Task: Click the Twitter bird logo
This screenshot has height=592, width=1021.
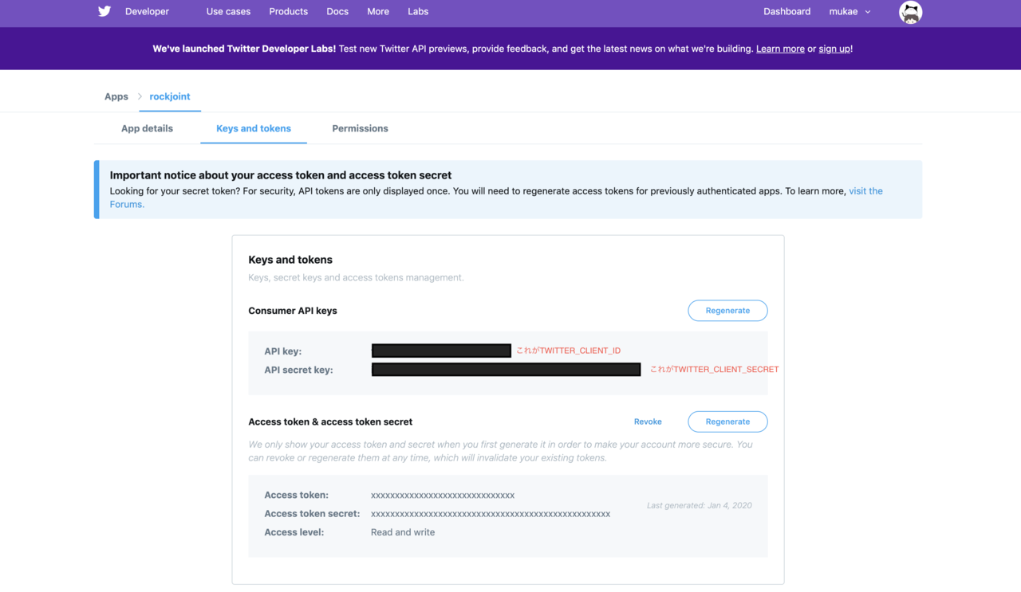Action: tap(104, 11)
